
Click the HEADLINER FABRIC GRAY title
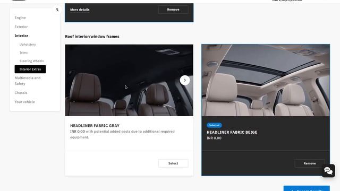pyautogui.click(x=95, y=126)
